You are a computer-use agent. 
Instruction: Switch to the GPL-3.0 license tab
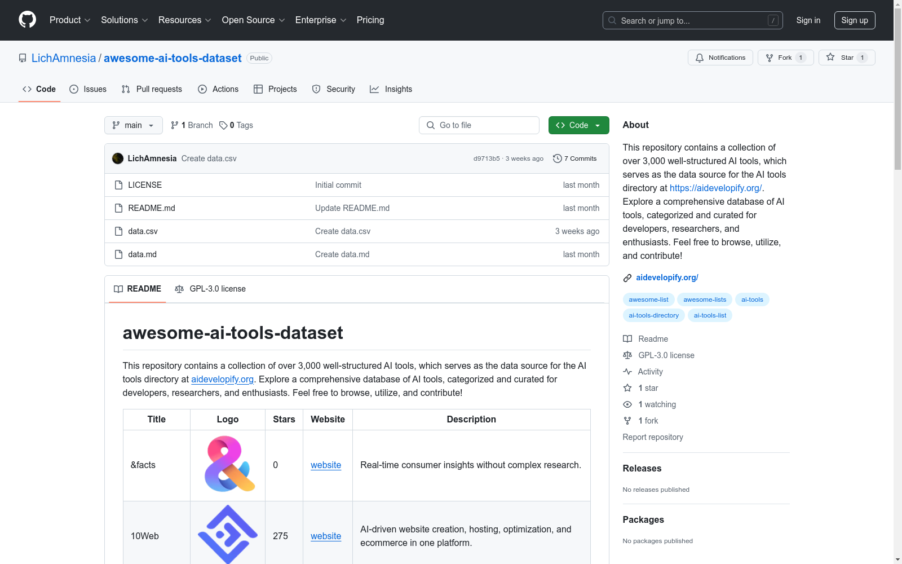coord(210,289)
